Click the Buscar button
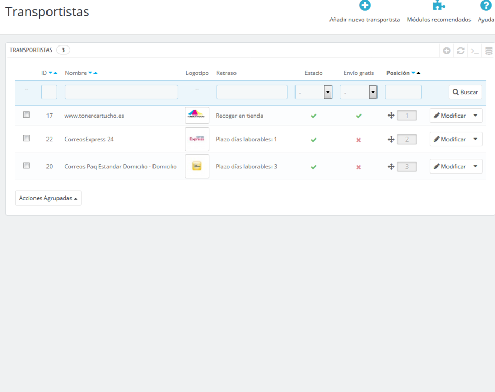This screenshot has height=392, width=495. [x=465, y=91]
